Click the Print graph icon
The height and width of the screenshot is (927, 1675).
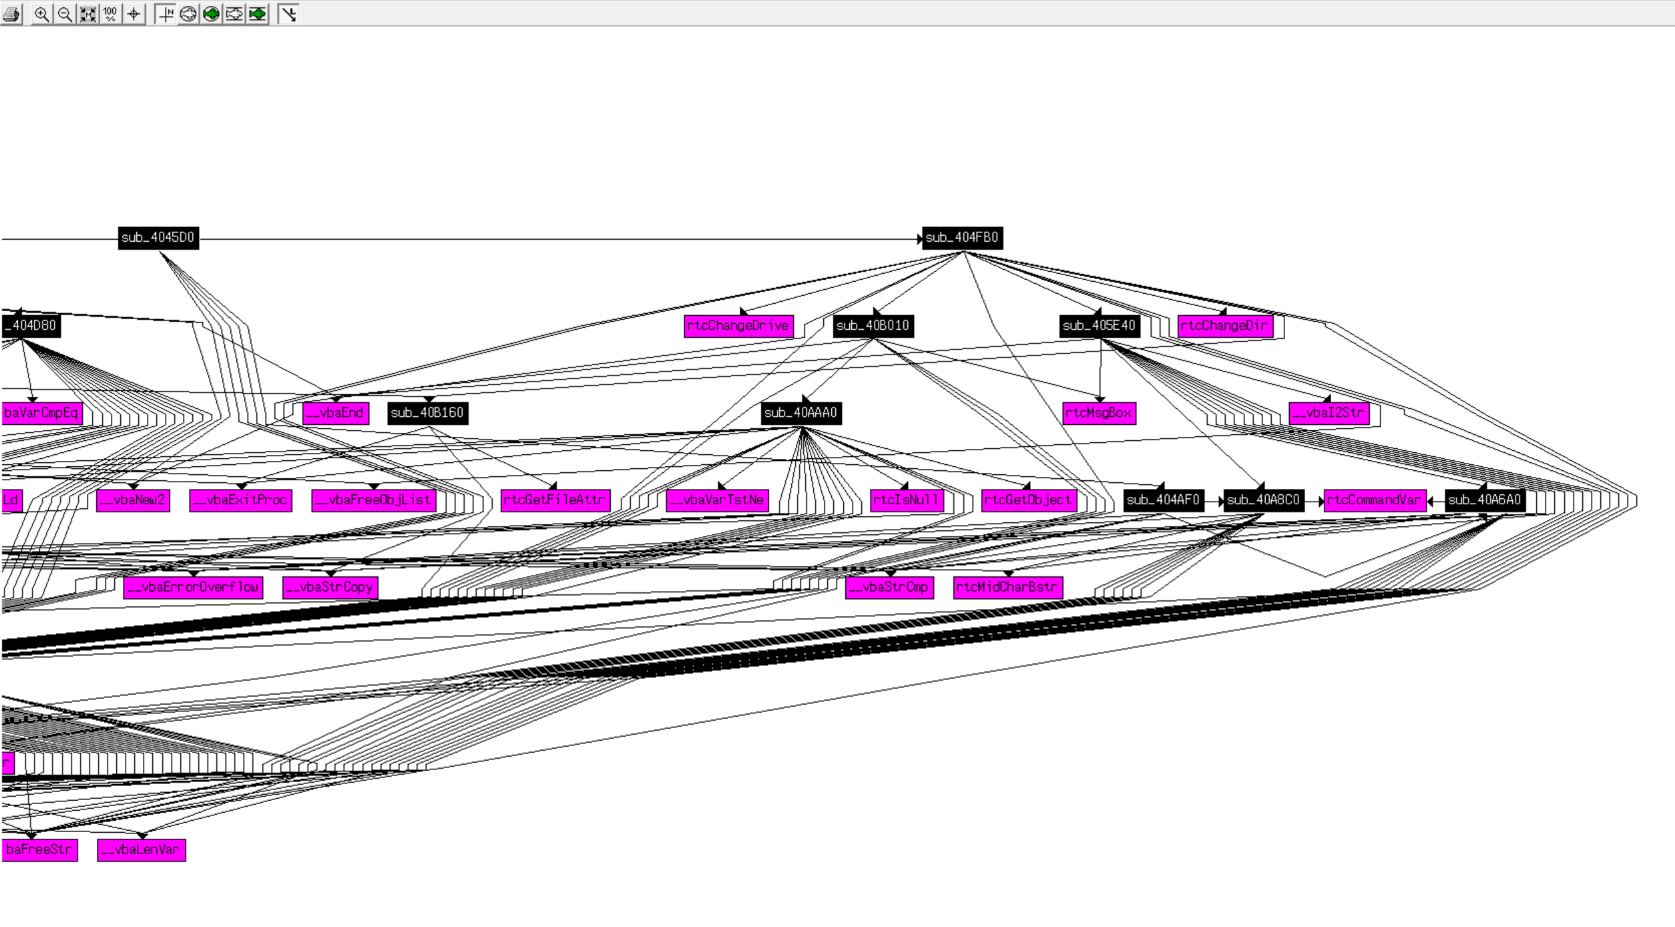coord(11,14)
